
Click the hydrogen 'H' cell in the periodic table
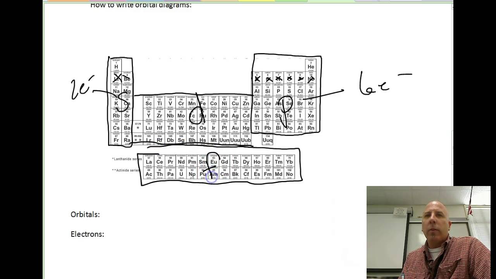(x=116, y=65)
